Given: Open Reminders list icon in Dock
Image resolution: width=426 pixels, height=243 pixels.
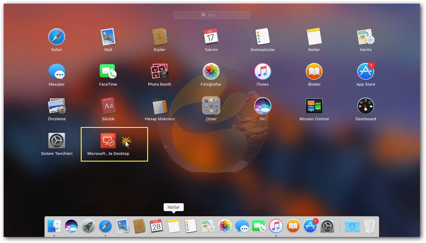Looking at the screenshot, I should 191,226.
